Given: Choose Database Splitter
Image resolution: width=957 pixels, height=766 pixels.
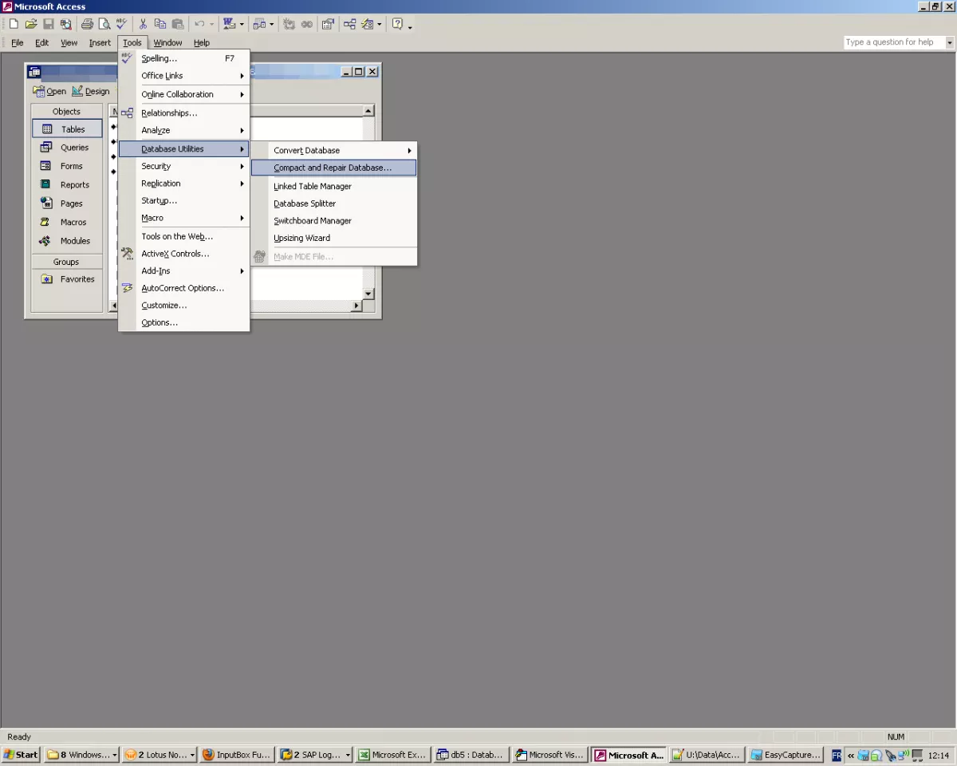Looking at the screenshot, I should 333,203.
